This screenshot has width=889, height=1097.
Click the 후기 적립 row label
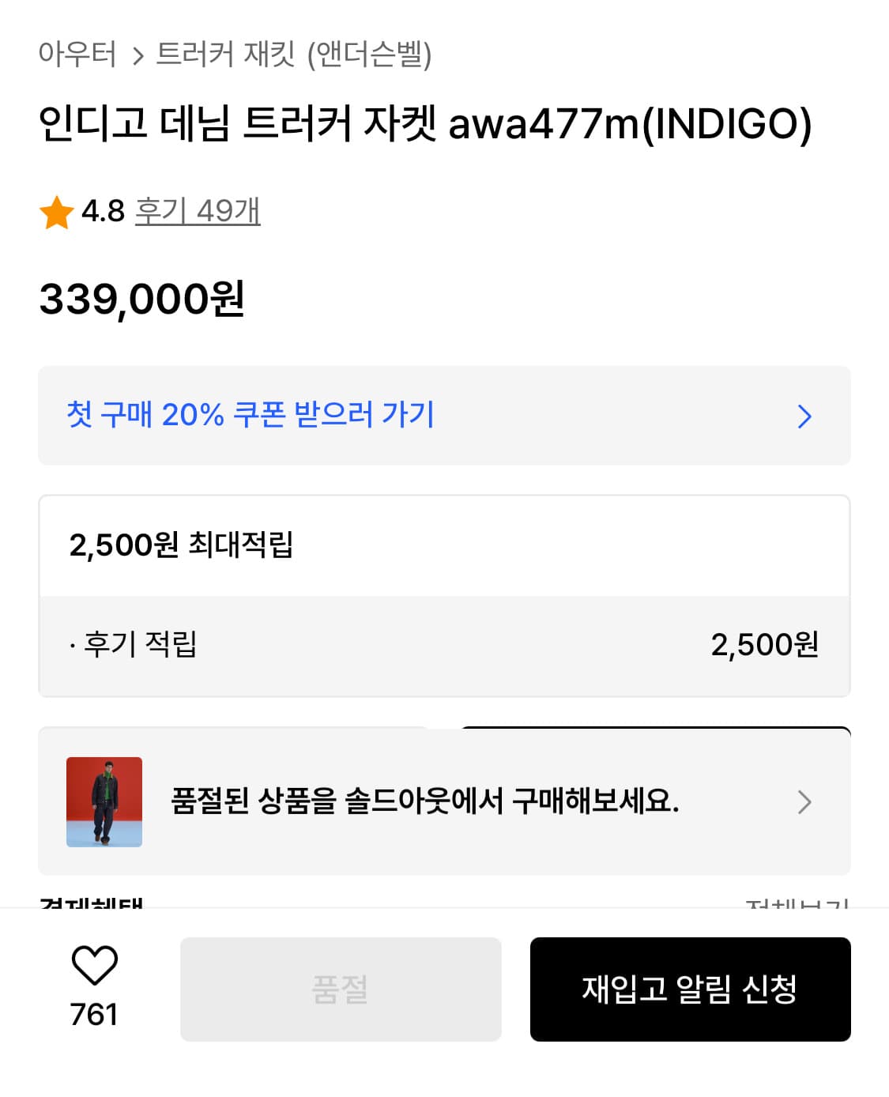pyautogui.click(x=140, y=645)
